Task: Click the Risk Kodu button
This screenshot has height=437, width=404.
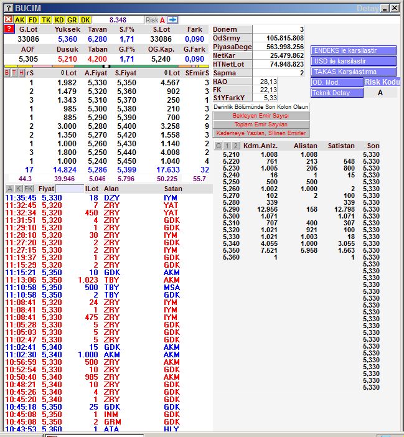Action: [382, 82]
